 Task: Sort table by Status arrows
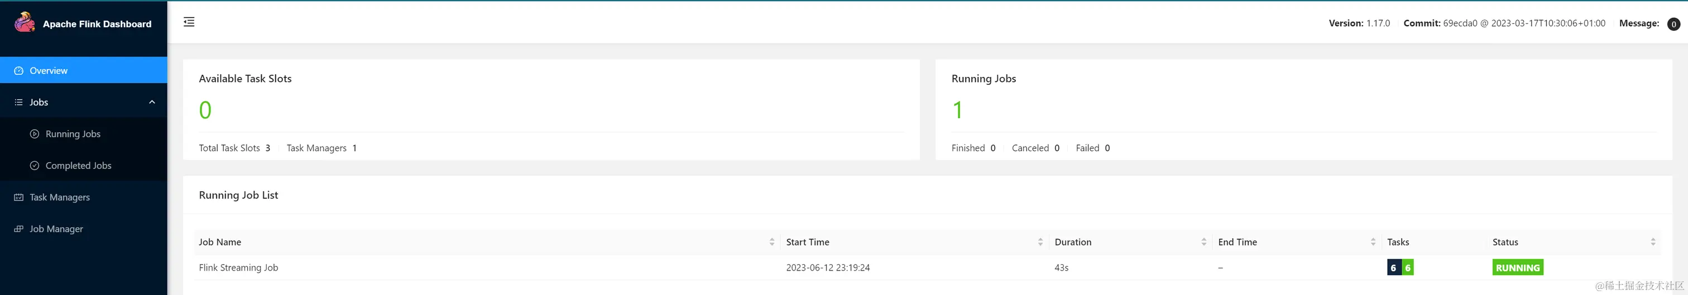pyautogui.click(x=1653, y=242)
